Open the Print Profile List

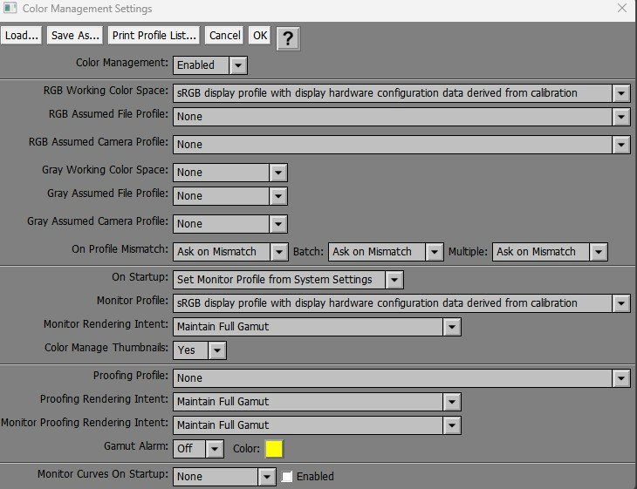(154, 36)
